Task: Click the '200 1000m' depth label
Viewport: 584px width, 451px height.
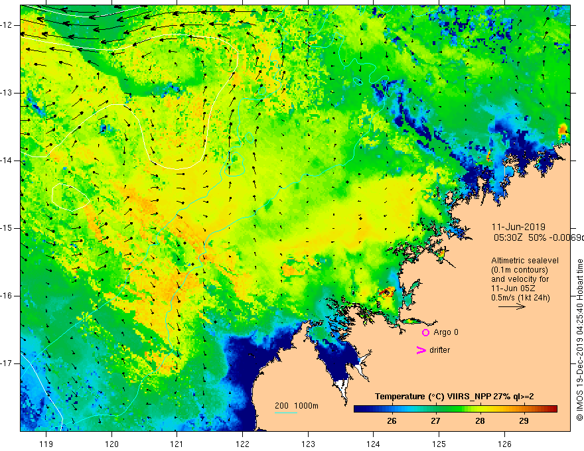Action: pos(297,406)
